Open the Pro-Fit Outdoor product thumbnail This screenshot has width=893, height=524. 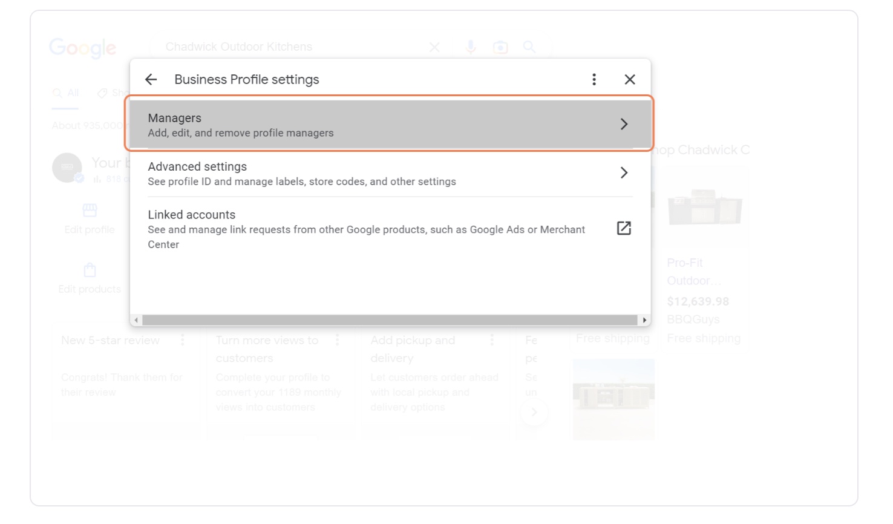point(705,207)
